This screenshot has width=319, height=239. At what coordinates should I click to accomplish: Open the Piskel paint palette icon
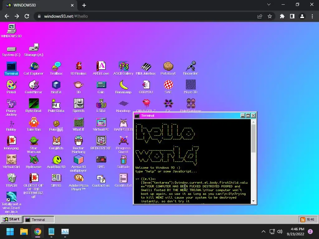pos(12,85)
